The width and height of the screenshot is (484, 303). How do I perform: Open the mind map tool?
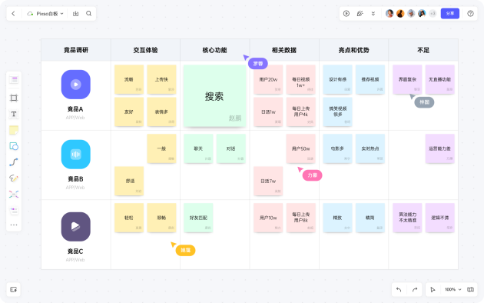point(14,195)
